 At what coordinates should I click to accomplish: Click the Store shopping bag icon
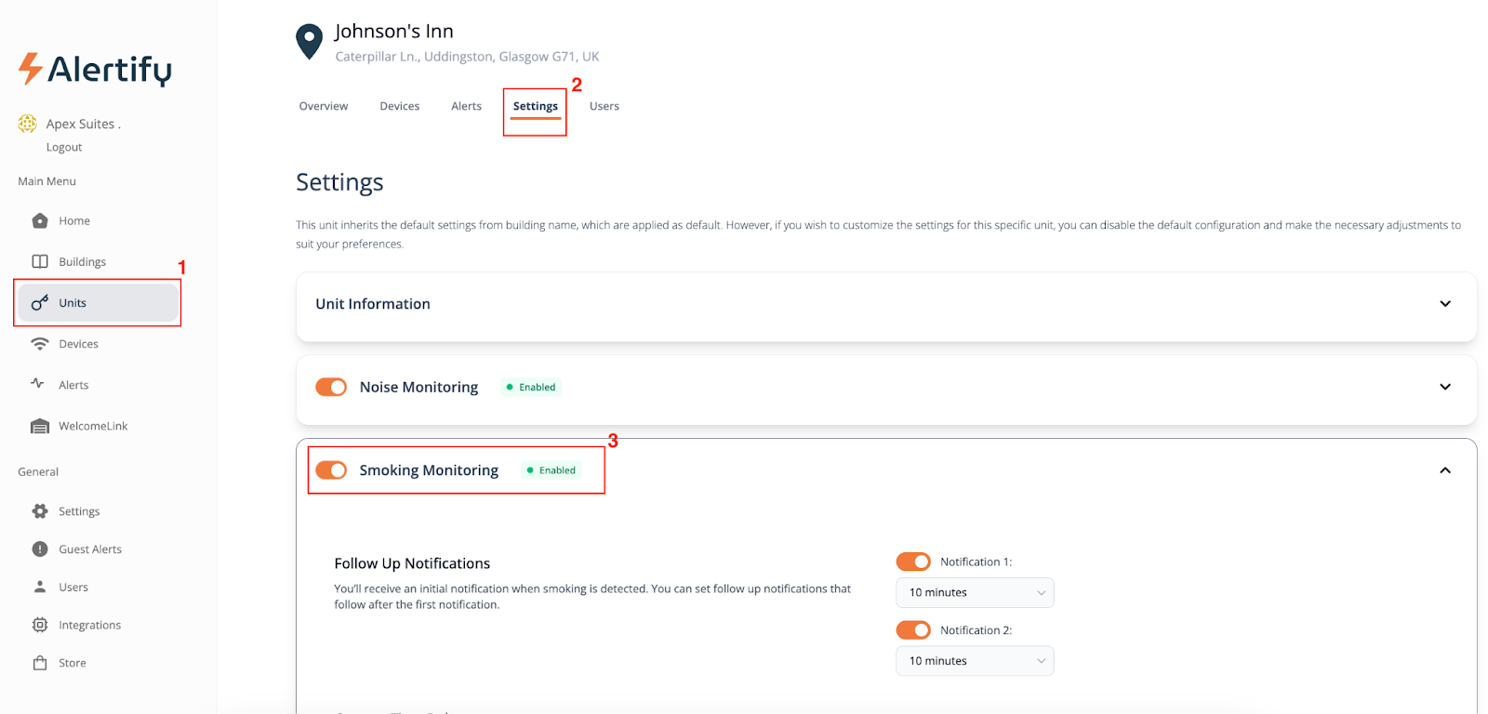40,663
